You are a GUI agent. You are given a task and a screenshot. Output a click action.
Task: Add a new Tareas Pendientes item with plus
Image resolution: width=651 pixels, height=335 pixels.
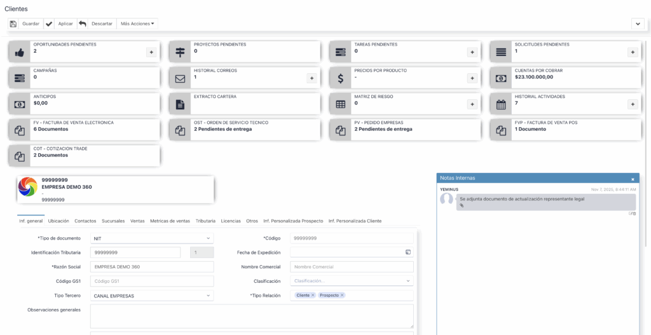tap(472, 52)
